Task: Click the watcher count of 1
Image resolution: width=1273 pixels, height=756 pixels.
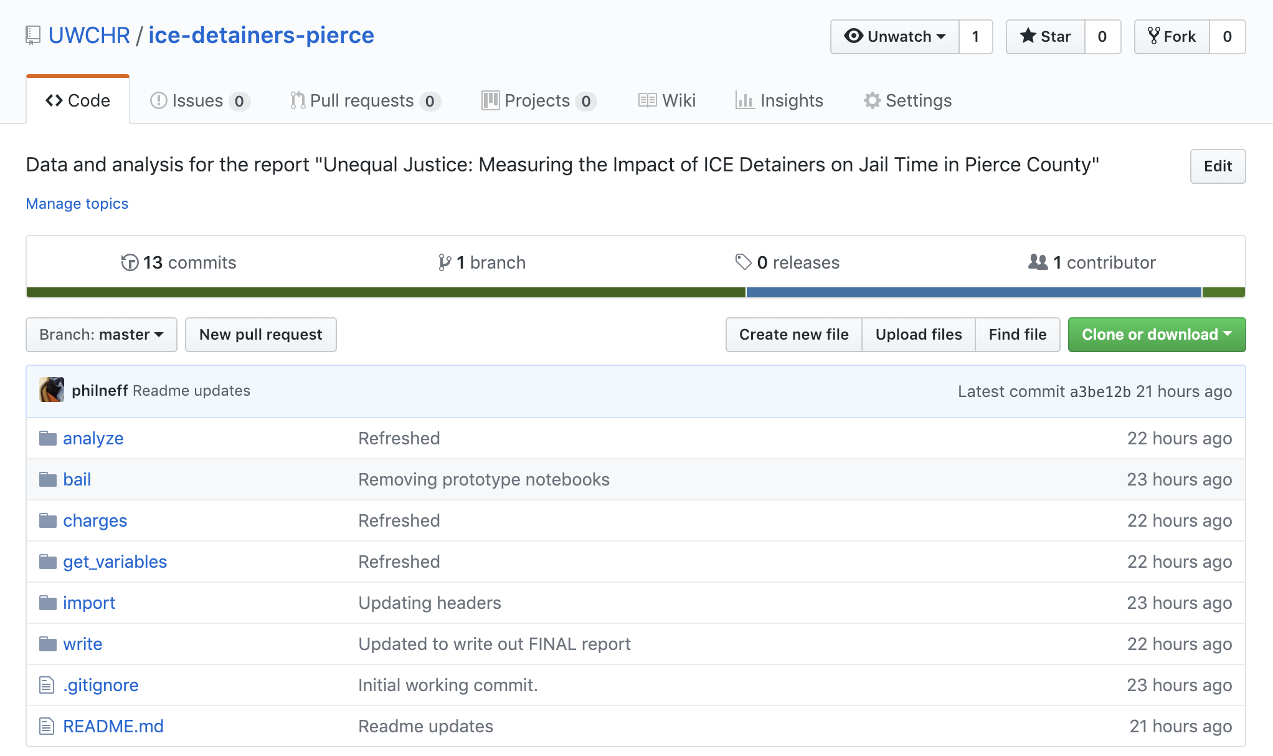Action: coord(975,37)
